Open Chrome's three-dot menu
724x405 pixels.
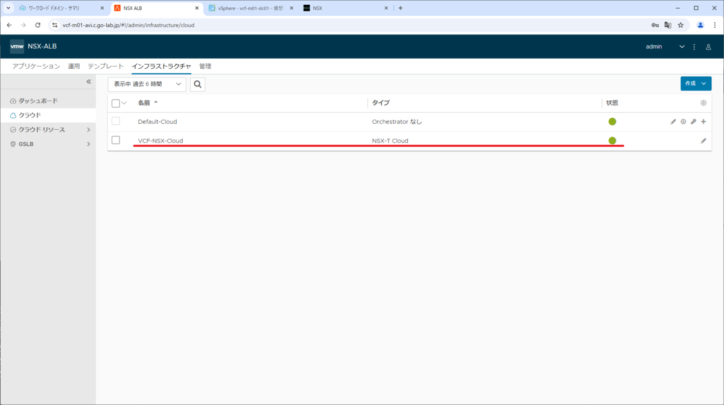(x=714, y=25)
